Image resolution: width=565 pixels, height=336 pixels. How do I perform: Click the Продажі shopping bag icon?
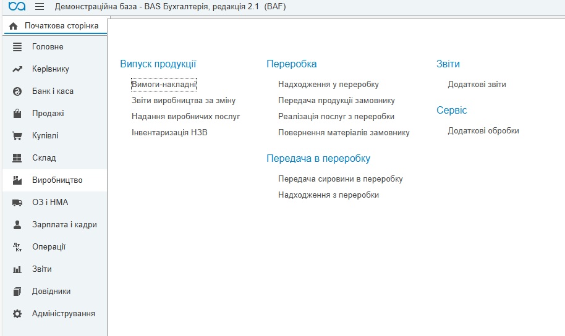point(17,114)
